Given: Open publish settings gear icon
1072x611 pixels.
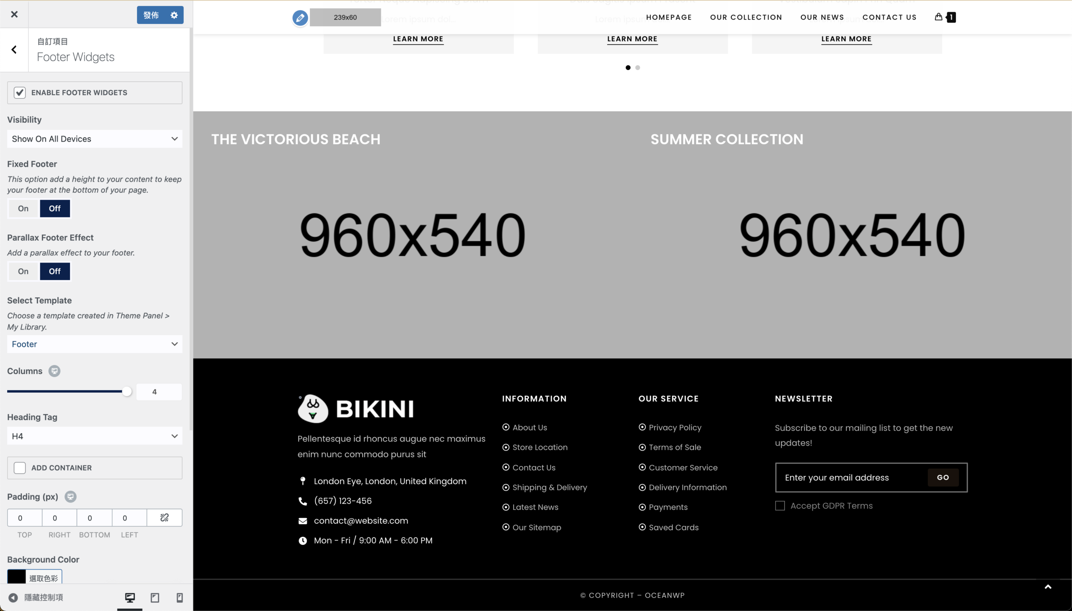Looking at the screenshot, I should [x=174, y=15].
